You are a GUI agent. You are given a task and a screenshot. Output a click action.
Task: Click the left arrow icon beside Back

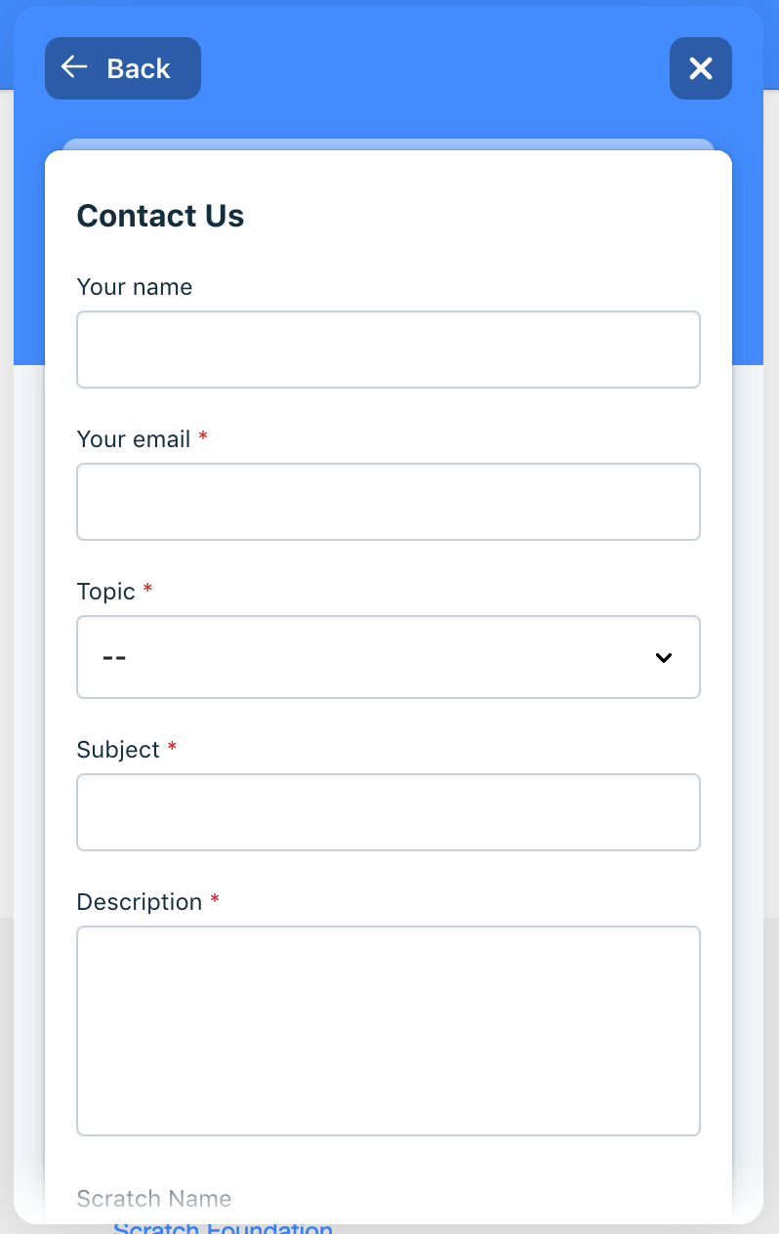click(74, 67)
